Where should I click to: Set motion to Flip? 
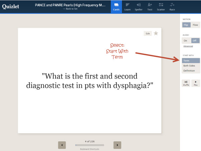[186, 25]
